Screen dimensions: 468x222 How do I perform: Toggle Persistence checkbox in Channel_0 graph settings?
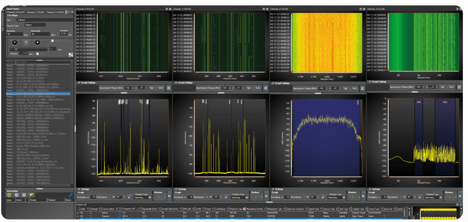[x=111, y=197]
